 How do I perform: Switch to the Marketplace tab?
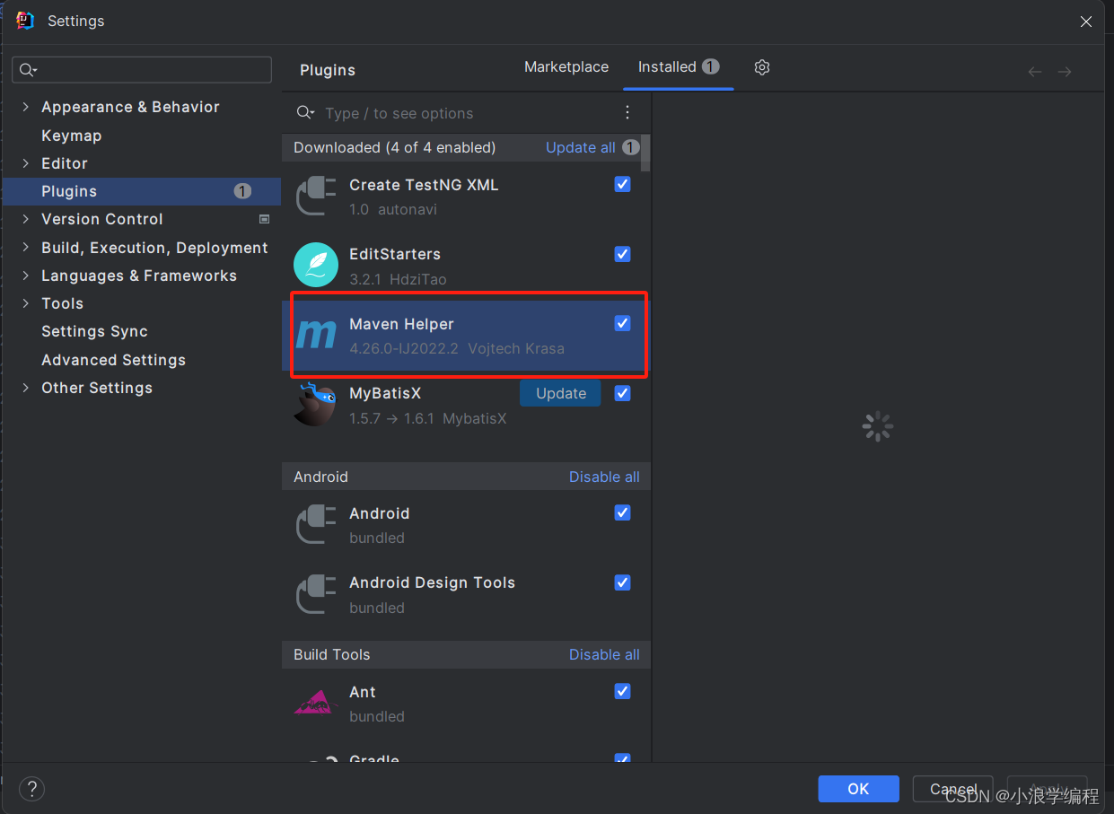[566, 66]
